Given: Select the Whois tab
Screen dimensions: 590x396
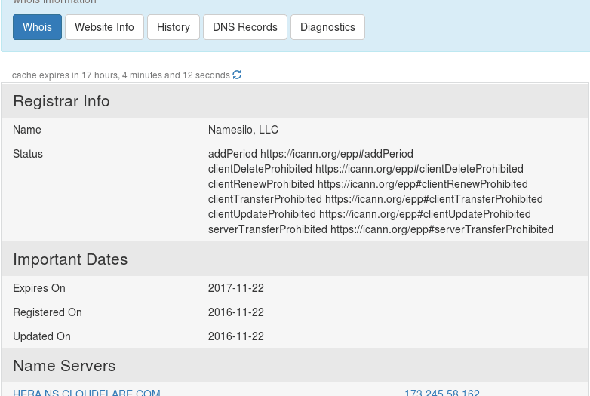Looking at the screenshot, I should [37, 27].
